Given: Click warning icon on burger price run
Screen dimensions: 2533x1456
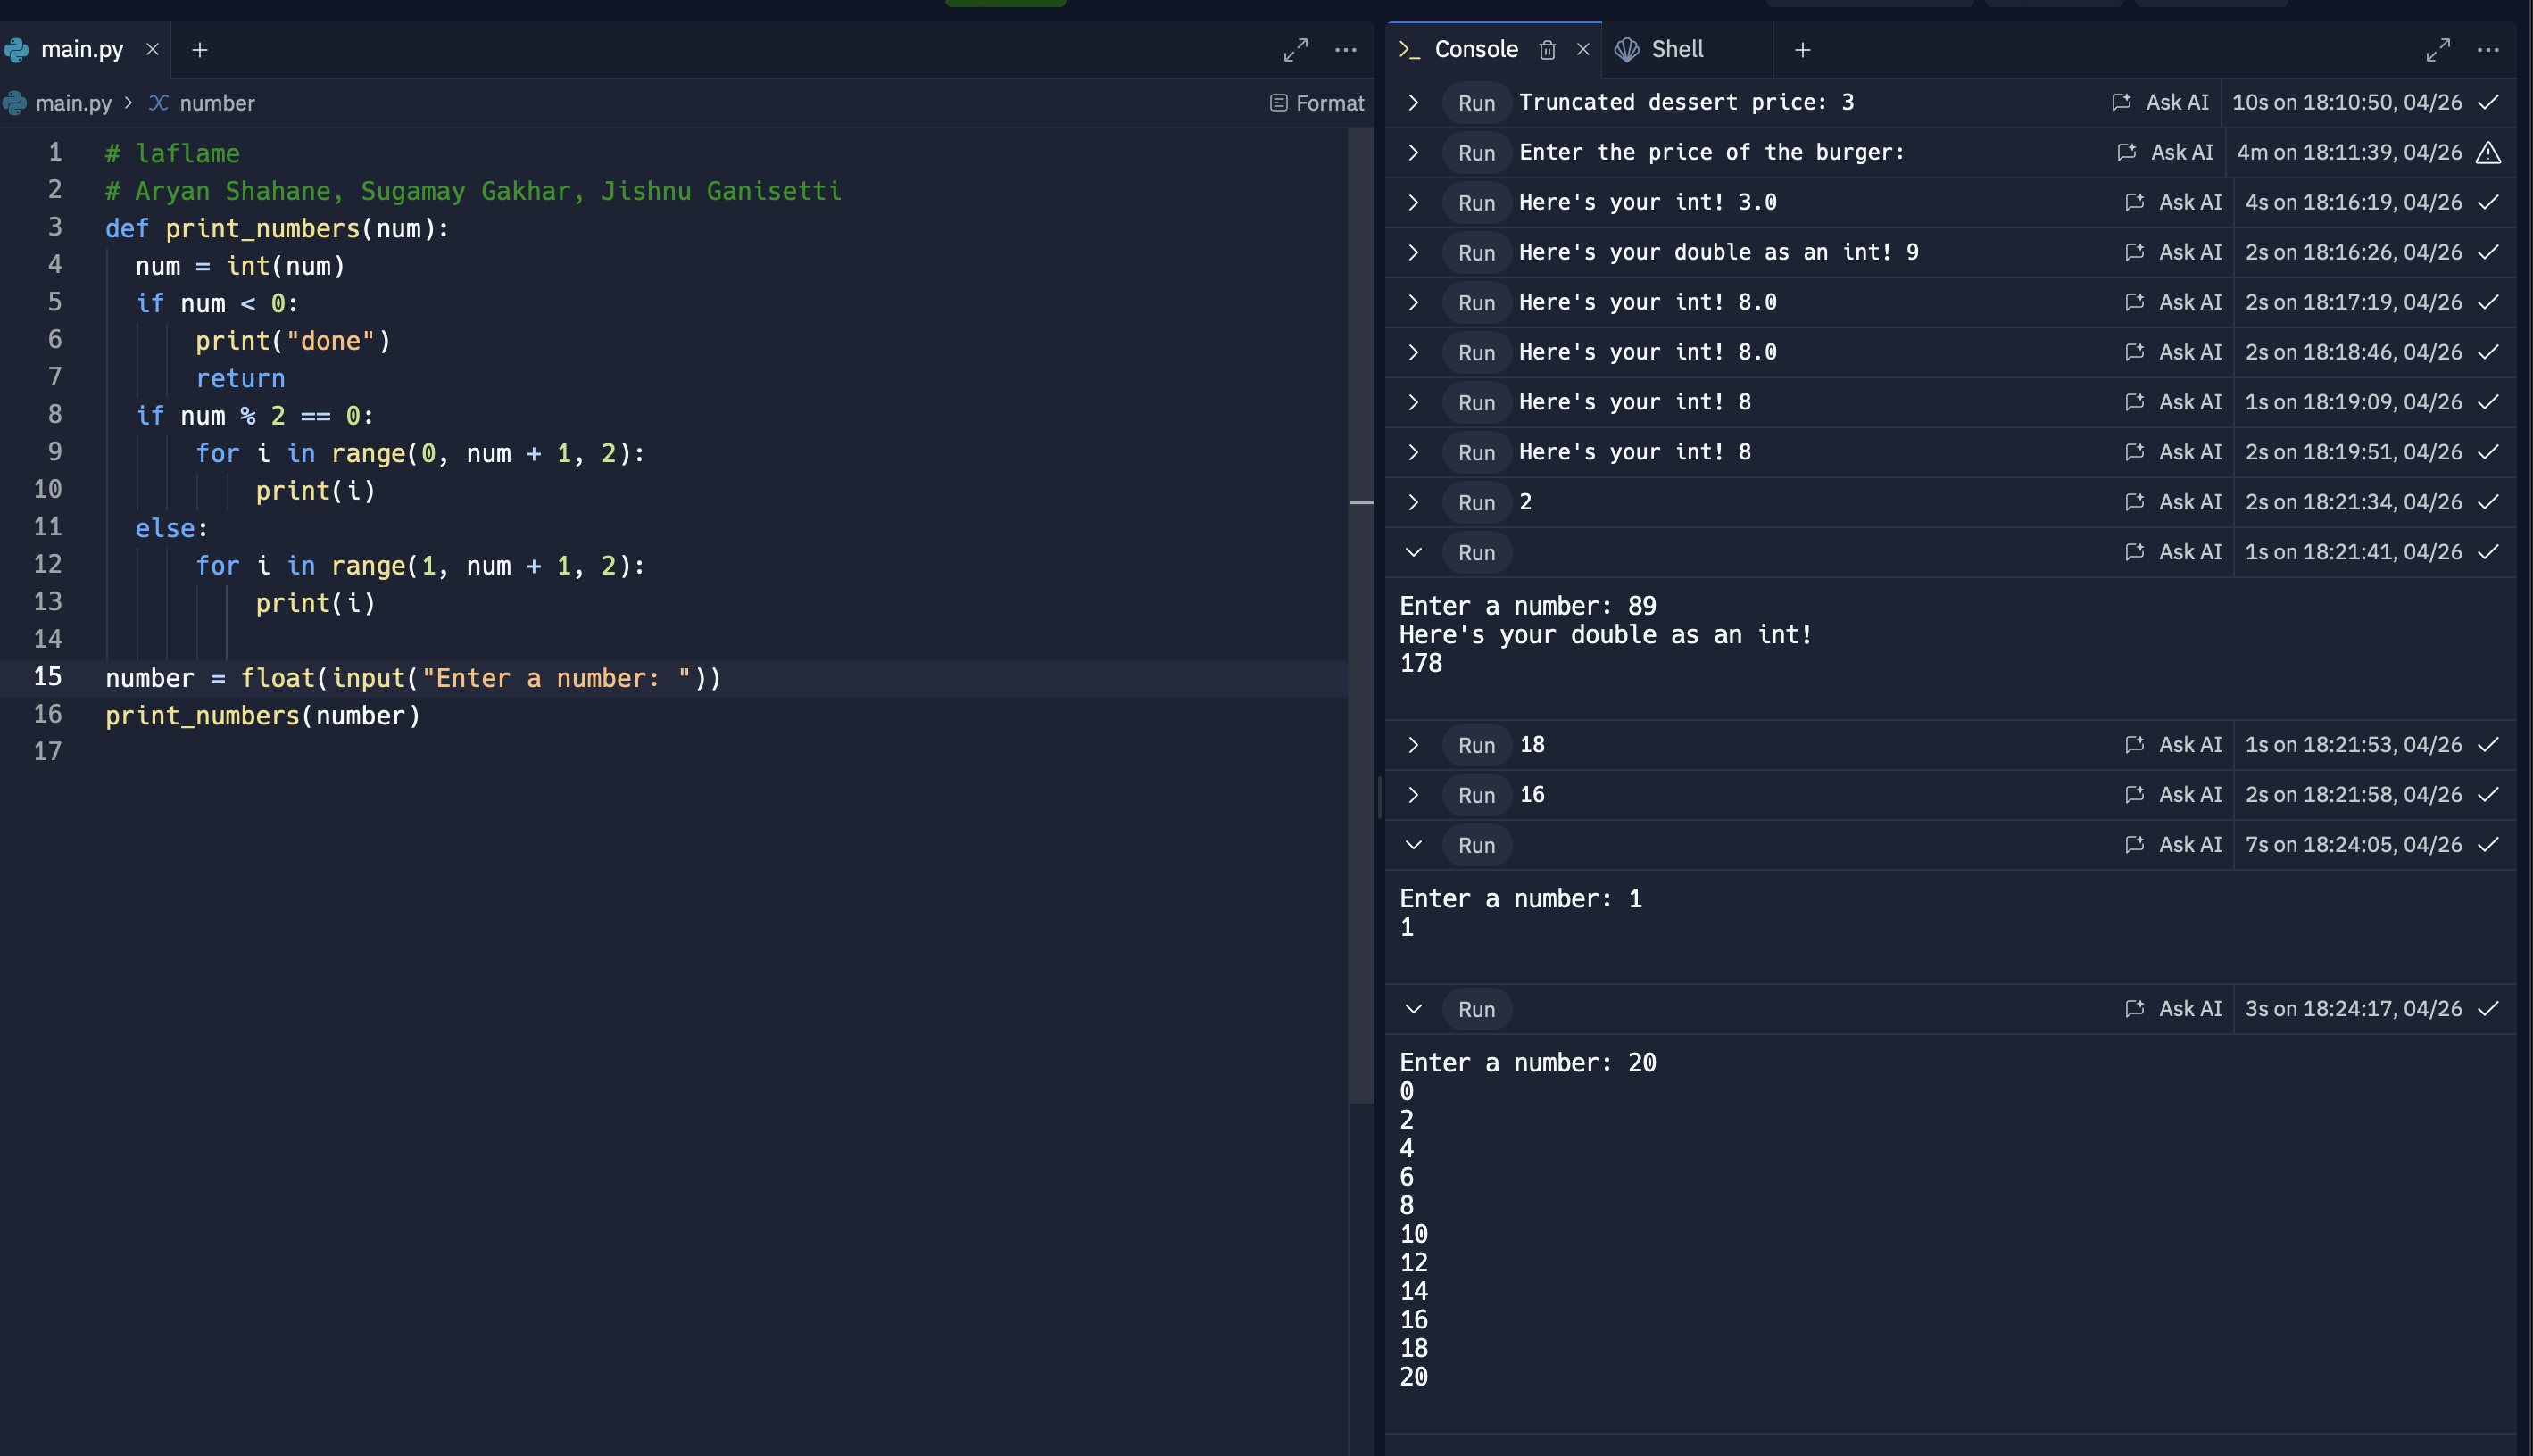Looking at the screenshot, I should tap(2488, 153).
